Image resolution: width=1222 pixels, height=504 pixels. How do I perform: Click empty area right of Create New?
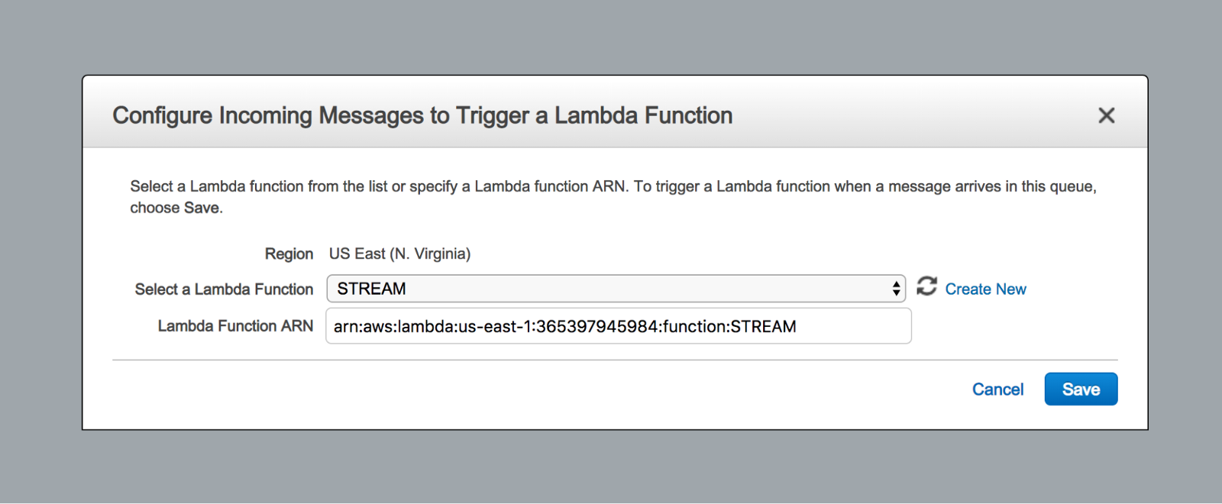[1085, 289]
